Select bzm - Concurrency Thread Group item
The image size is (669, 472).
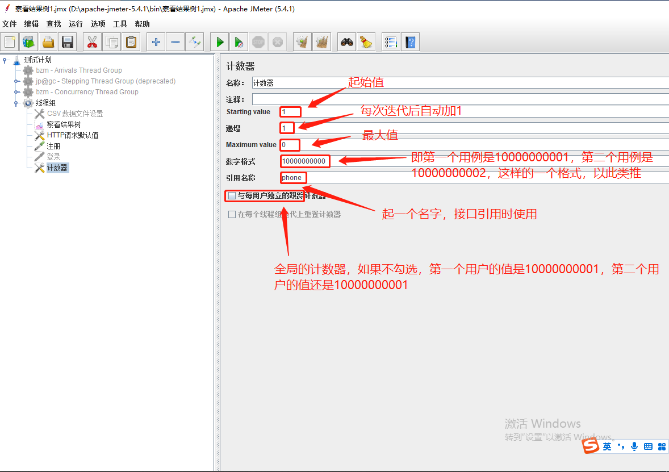point(87,92)
